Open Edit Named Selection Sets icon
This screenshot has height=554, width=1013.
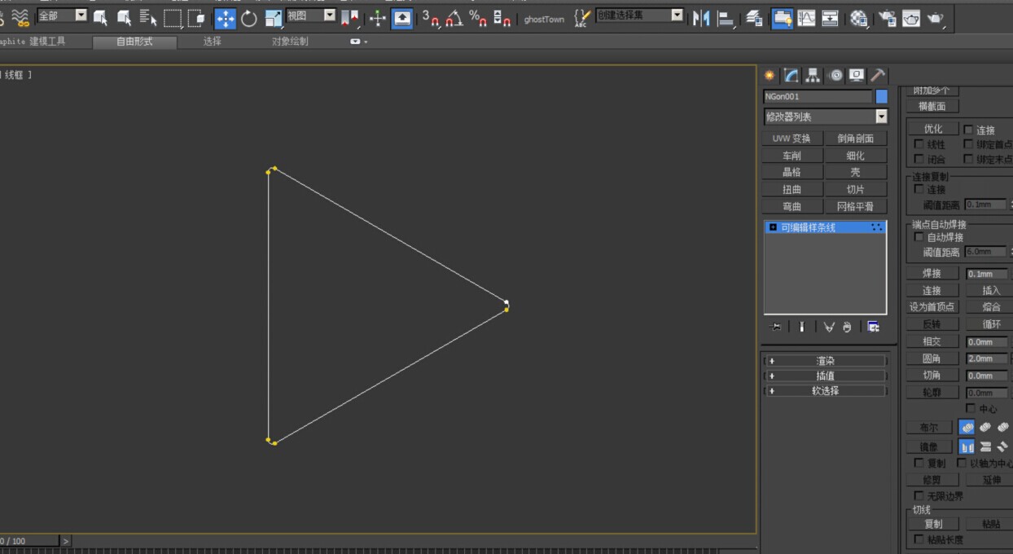tap(581, 18)
